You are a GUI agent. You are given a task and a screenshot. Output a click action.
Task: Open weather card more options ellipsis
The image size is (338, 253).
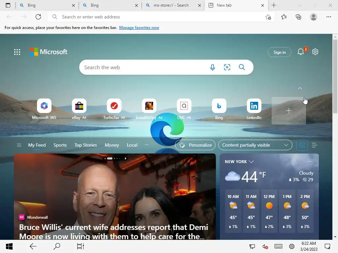310,161
